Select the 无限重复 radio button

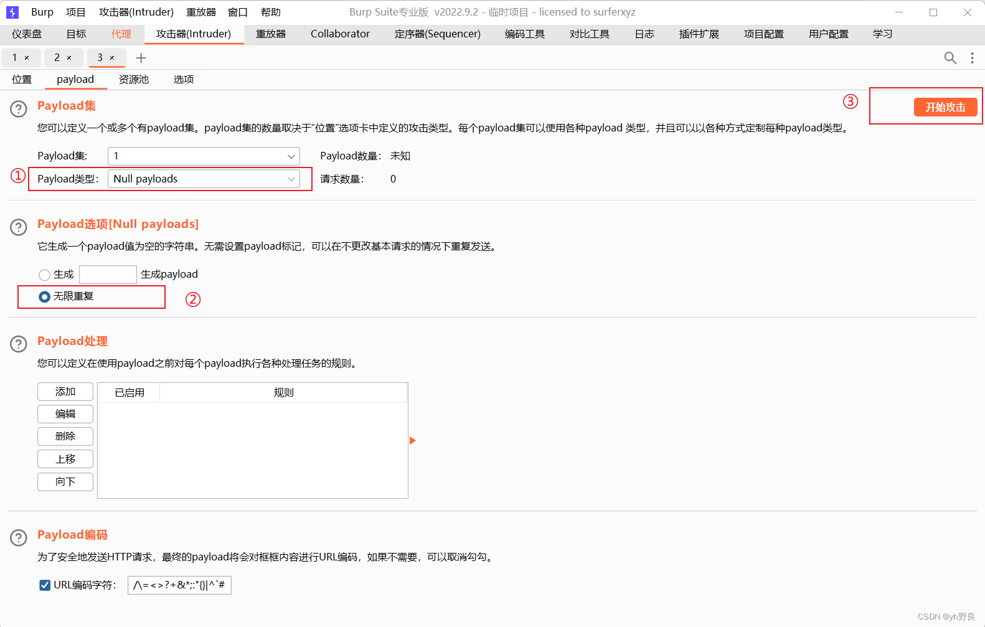(44, 297)
